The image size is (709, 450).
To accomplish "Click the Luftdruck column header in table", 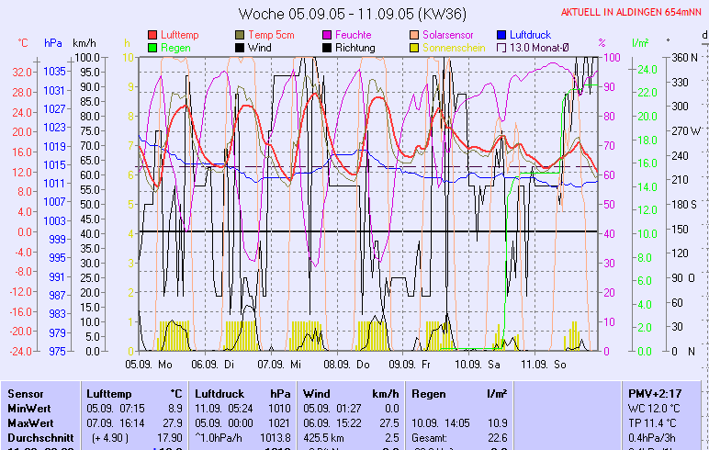I will (218, 393).
